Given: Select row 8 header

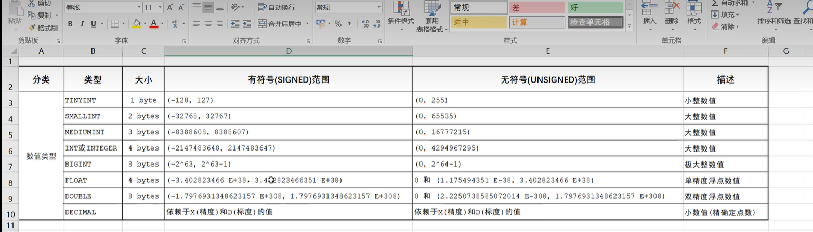Looking at the screenshot, I should point(9,181).
